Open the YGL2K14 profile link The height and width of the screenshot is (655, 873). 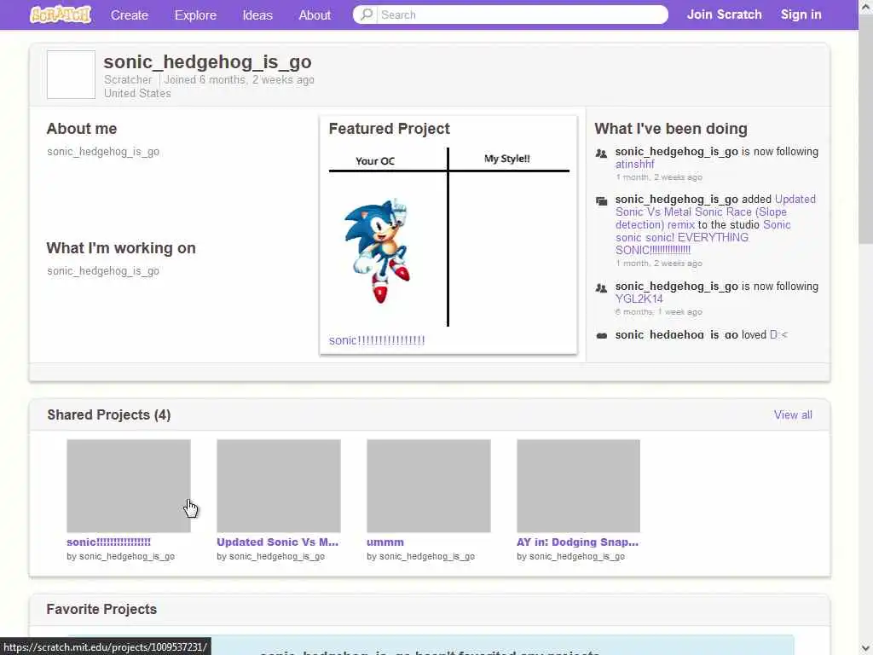coord(639,299)
